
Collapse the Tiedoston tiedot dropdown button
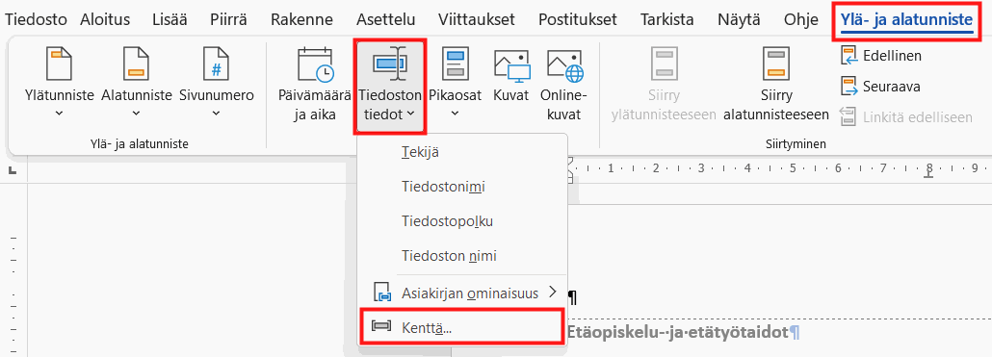390,86
